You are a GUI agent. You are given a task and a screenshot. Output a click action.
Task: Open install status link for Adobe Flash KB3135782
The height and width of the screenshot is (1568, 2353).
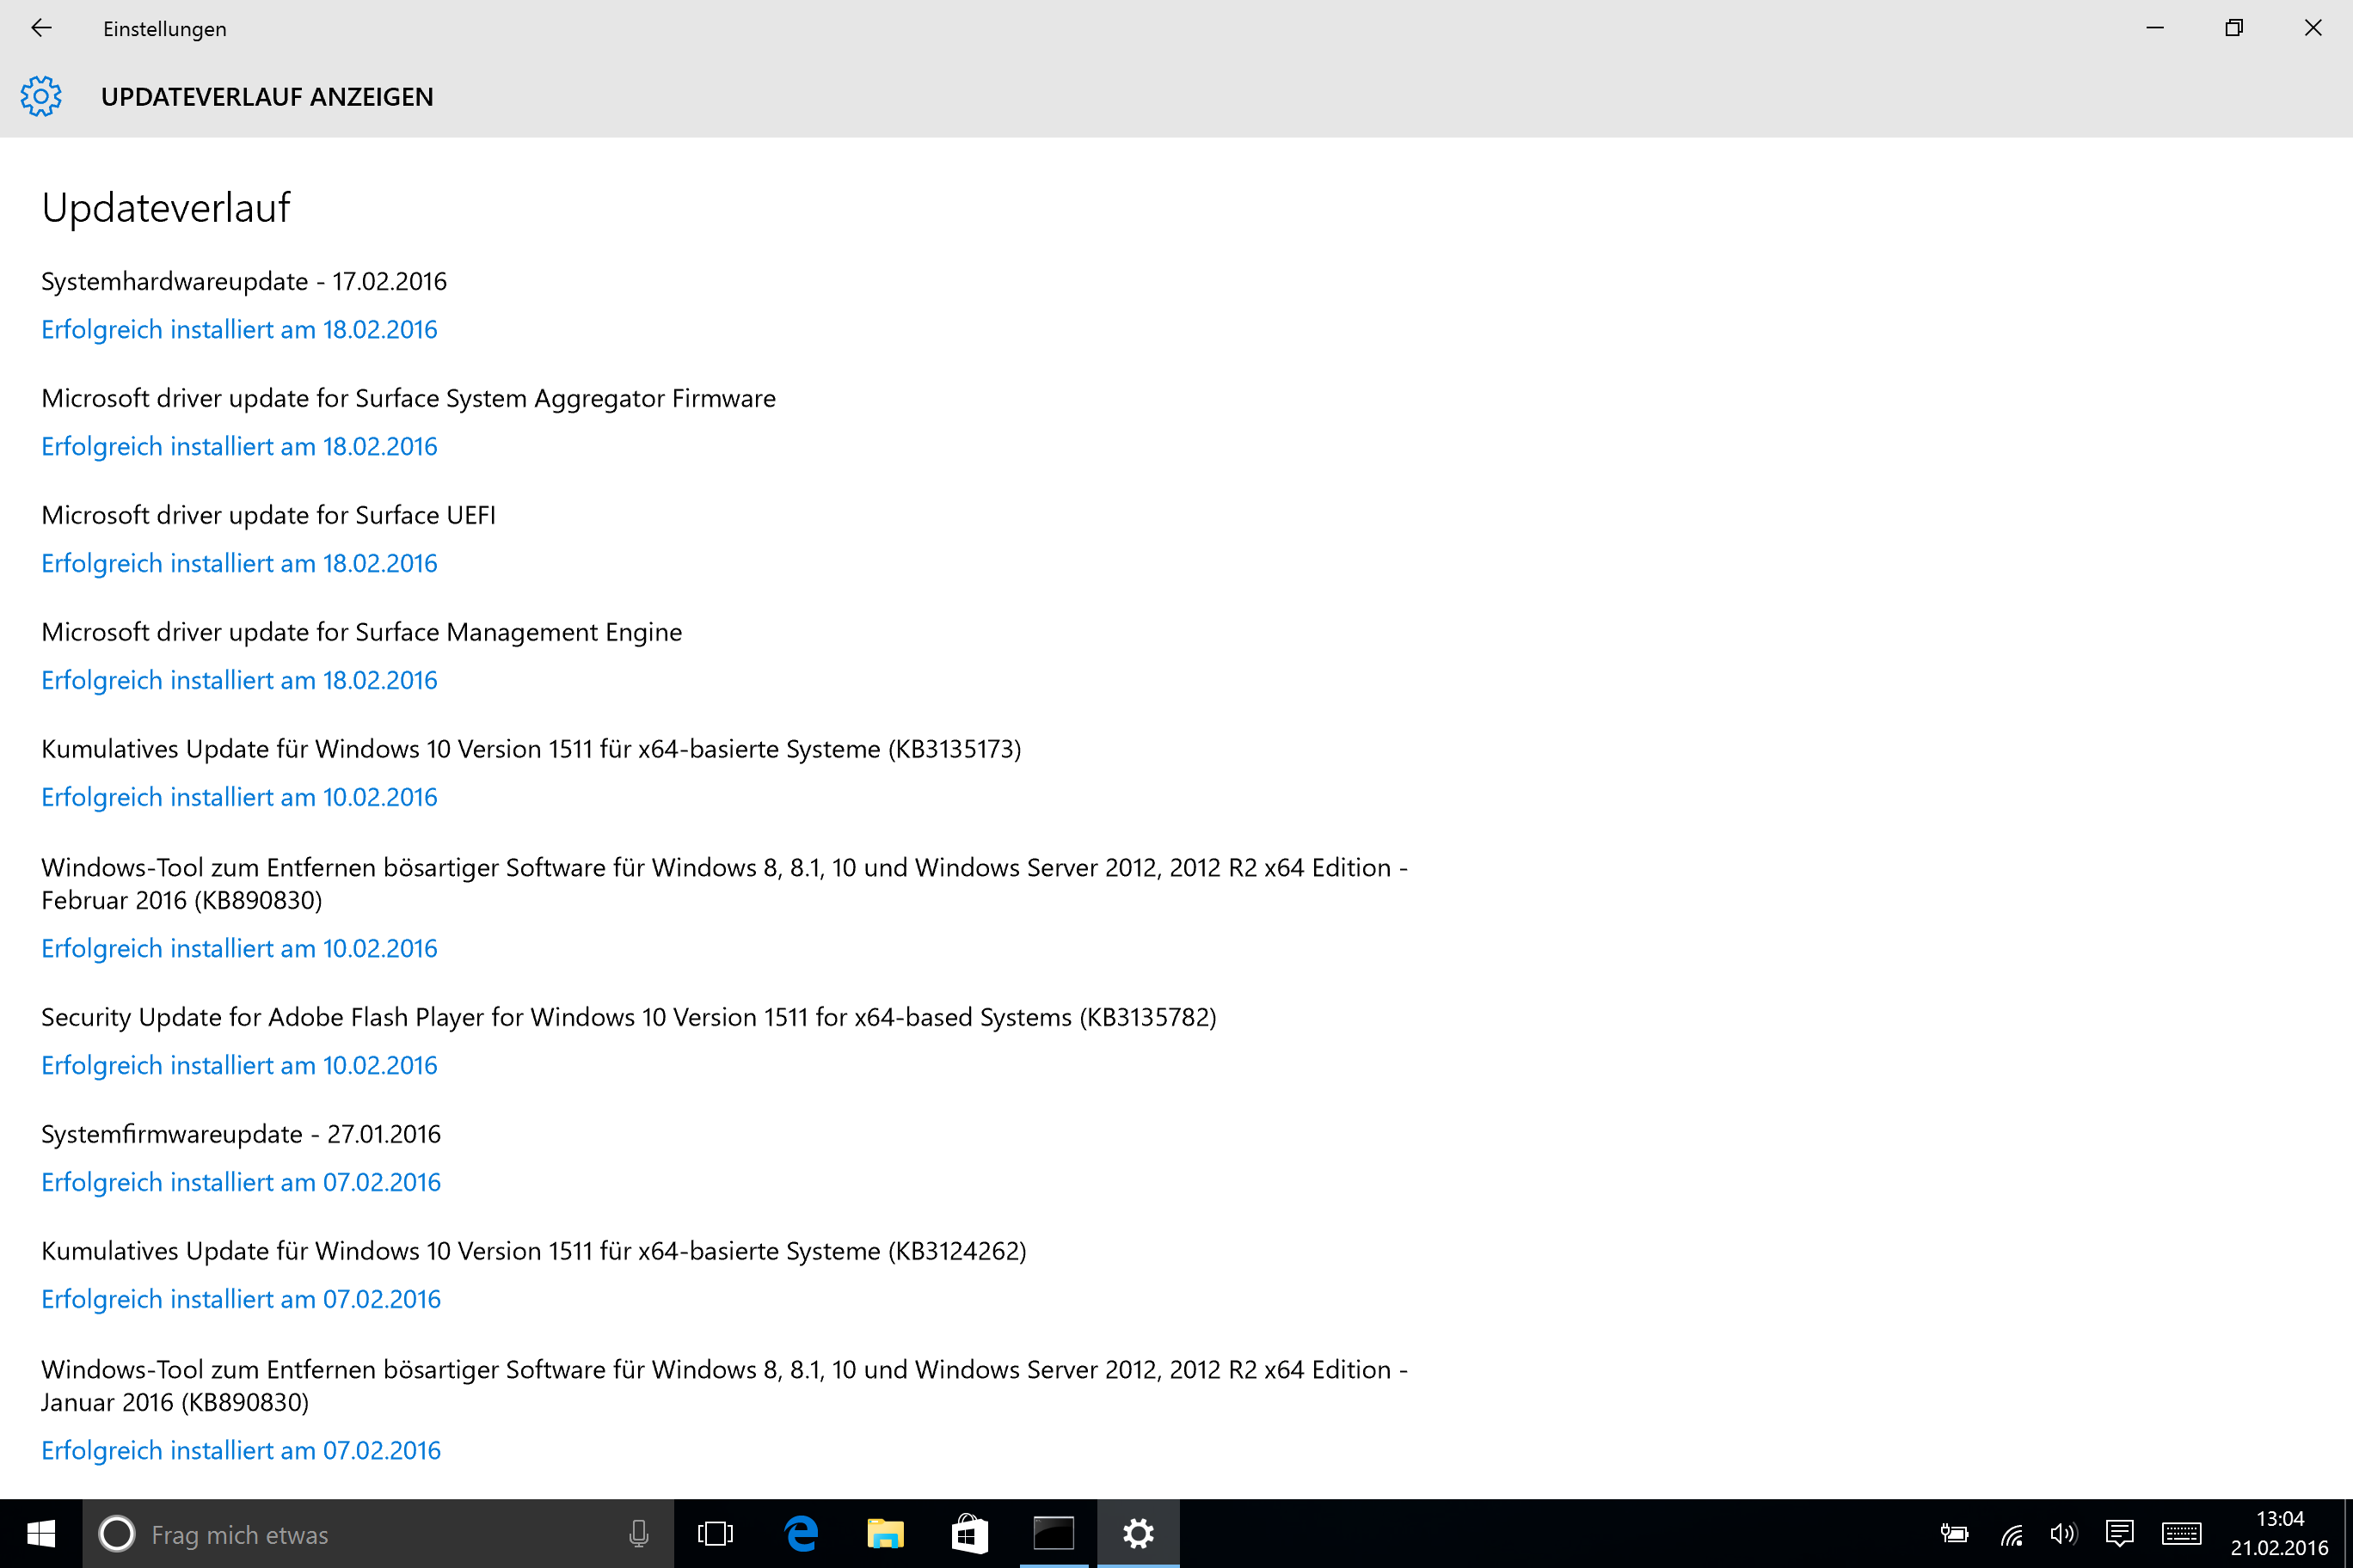tap(239, 1066)
